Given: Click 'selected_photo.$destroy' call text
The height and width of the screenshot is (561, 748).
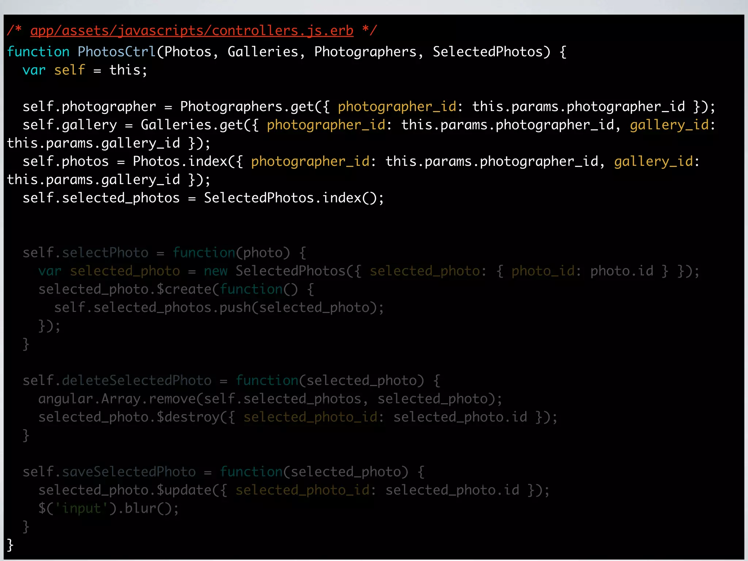Looking at the screenshot, I should coord(129,417).
